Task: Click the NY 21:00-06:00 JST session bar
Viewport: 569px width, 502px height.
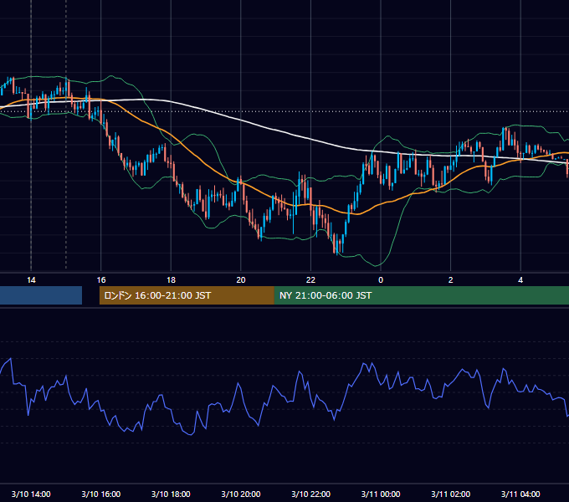Action: (x=422, y=295)
